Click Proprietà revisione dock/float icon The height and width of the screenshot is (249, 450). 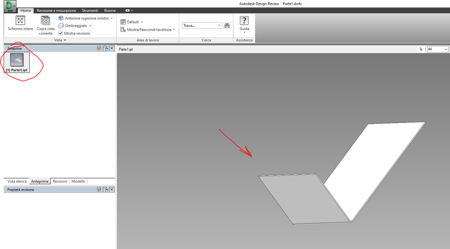105,190
